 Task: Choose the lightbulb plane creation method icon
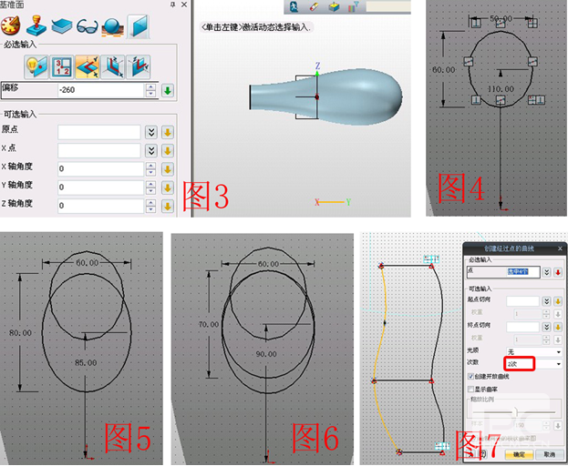point(36,66)
